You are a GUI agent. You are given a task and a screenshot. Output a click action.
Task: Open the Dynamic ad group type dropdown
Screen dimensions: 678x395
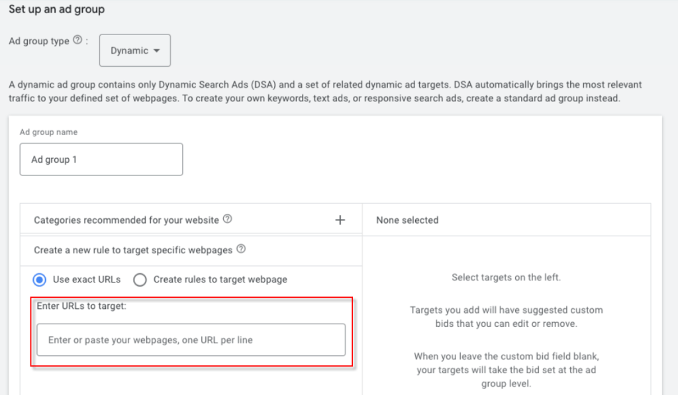click(134, 51)
